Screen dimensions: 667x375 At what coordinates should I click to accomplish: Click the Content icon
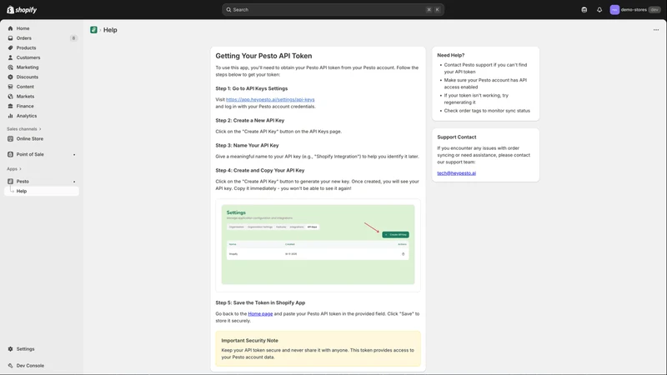click(10, 87)
